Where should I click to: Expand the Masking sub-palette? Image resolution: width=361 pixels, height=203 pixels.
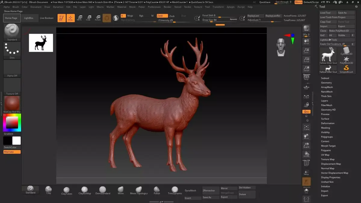(x=326, y=128)
